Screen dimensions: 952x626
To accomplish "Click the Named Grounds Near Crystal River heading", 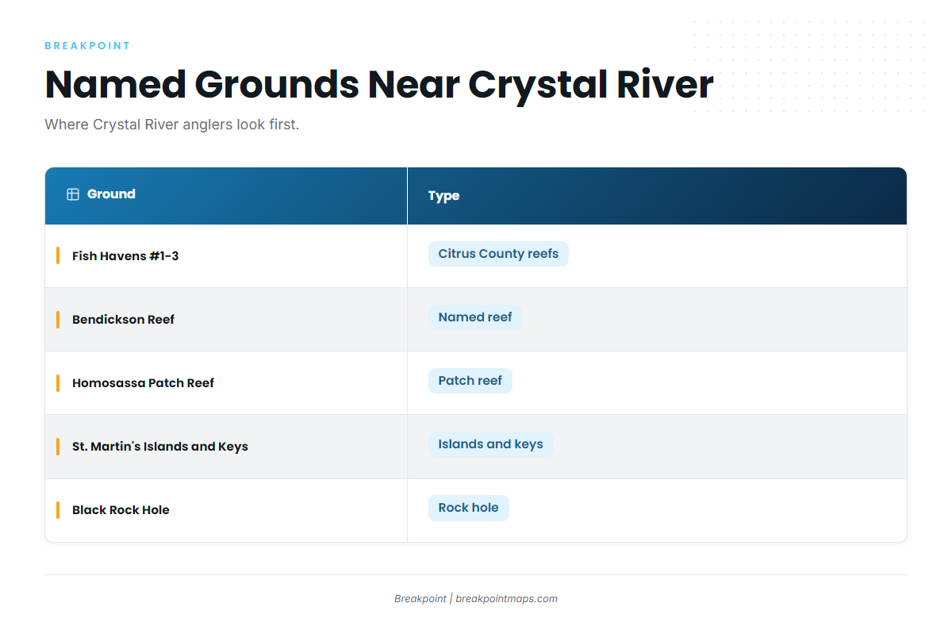I will 379,84.
